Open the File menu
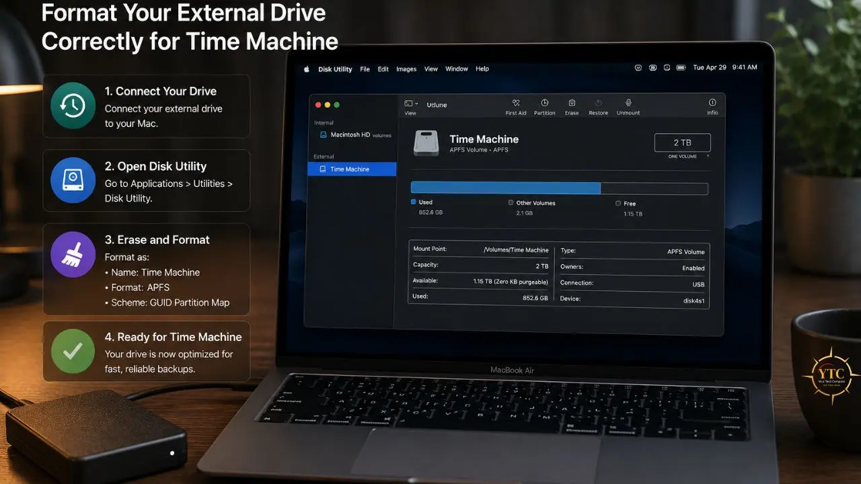Screen dimensions: 861x484 [x=365, y=69]
